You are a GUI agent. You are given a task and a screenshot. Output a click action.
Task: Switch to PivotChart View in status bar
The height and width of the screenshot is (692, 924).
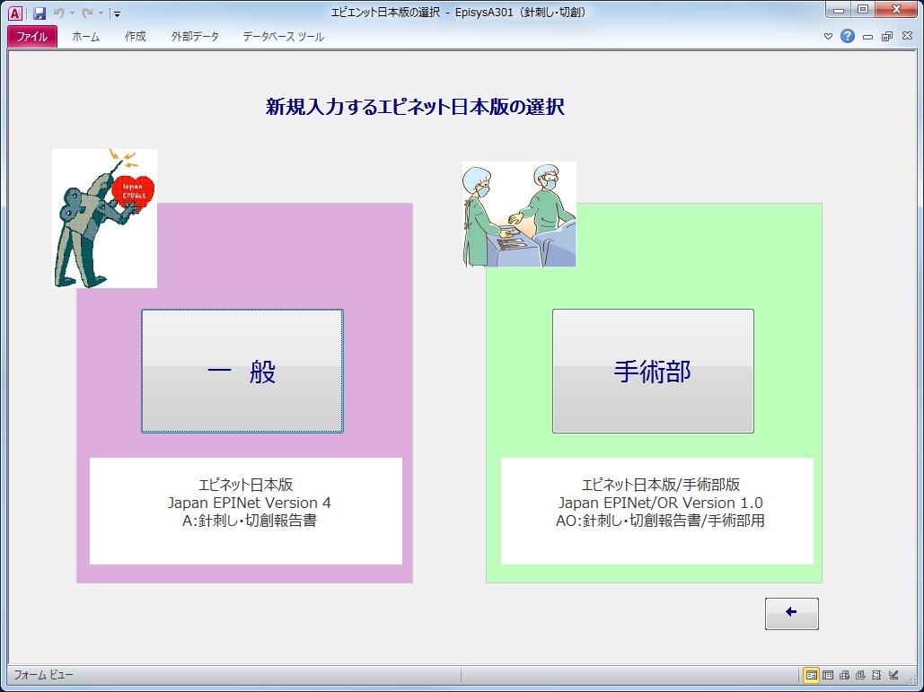click(860, 675)
